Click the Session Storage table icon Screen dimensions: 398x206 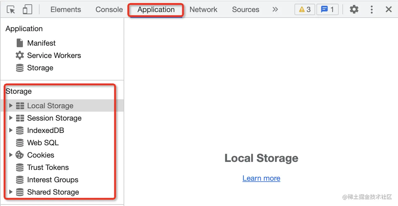click(x=20, y=118)
